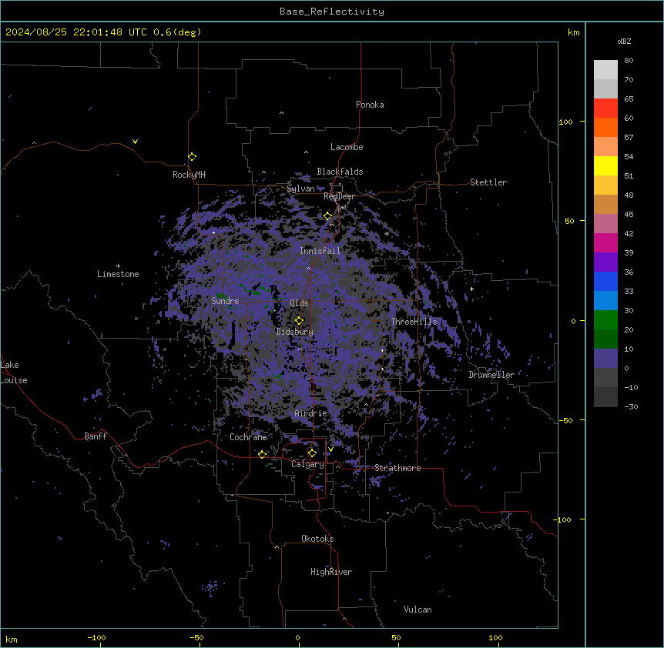Click the Ponoka city label
664x648 pixels.
pos(370,105)
